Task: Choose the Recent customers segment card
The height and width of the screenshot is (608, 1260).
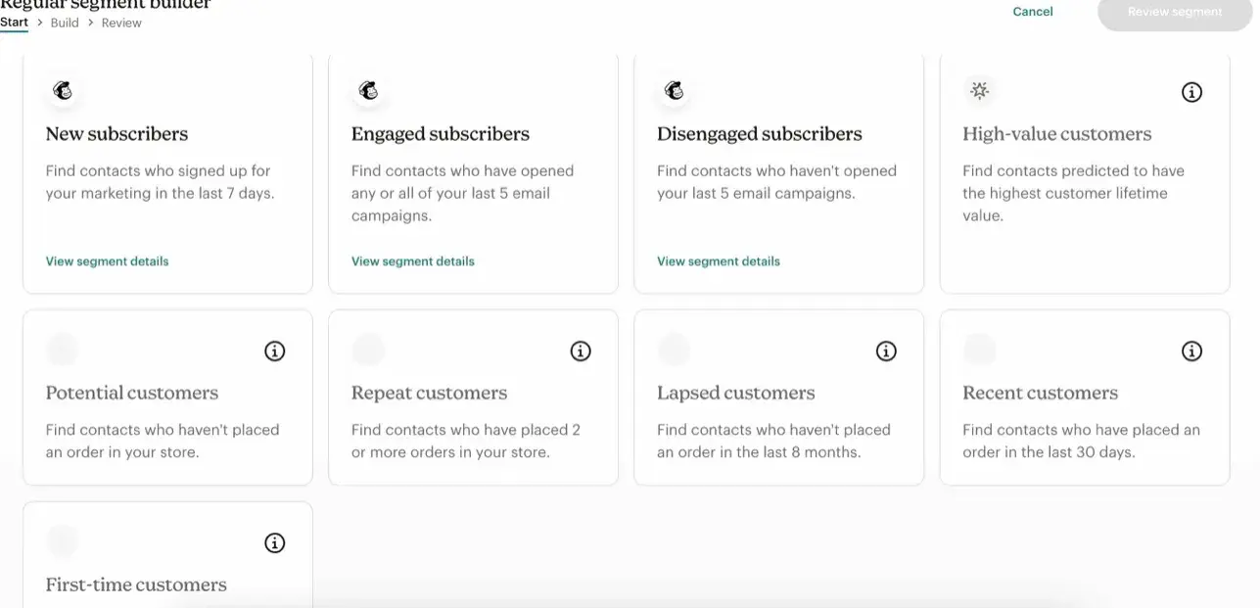Action: (1084, 411)
